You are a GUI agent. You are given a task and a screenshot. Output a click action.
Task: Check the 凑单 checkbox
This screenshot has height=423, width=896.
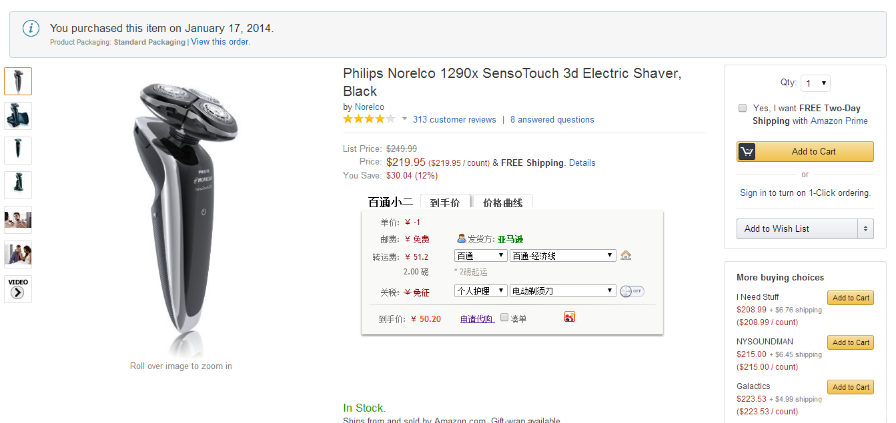point(504,318)
